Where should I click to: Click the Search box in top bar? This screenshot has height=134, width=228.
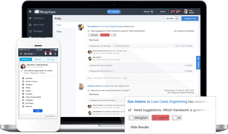coord(148,12)
